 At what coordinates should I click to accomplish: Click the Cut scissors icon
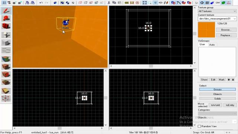pos(109,3)
